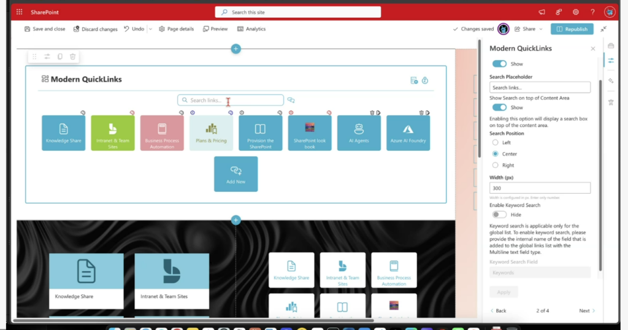Open the SharePoint look book tile

point(310,133)
